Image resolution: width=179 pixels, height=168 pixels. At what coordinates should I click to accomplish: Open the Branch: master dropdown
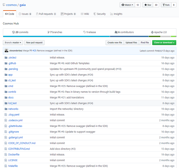click(x=13, y=42)
